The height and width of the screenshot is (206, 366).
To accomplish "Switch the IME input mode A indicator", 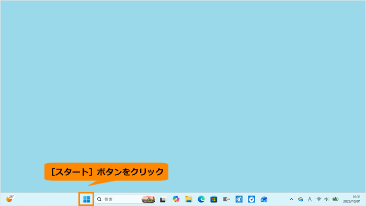I will pyautogui.click(x=310, y=199).
